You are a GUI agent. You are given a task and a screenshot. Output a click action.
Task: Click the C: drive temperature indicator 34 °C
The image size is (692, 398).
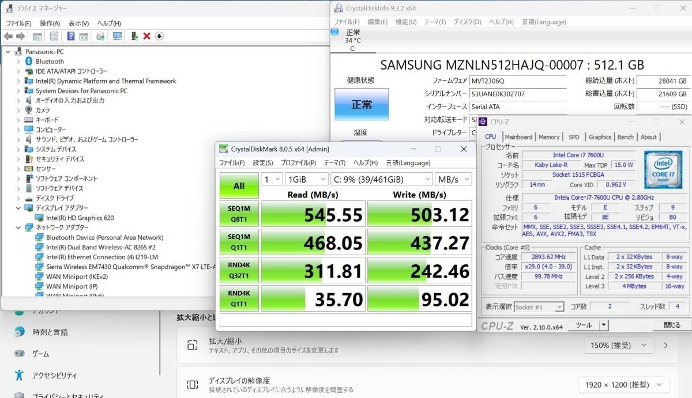352,40
